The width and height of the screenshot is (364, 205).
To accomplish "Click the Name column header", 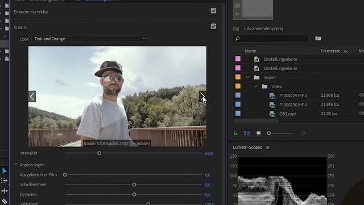I will [x=250, y=51].
